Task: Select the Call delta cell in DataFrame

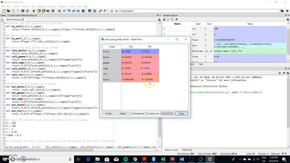Action: pos(131,57)
